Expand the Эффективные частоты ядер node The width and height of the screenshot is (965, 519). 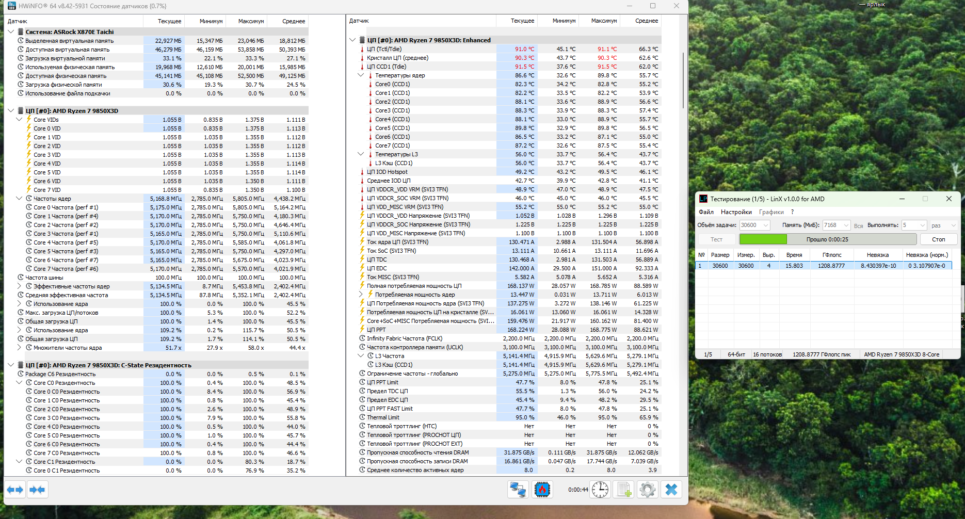click(19, 286)
